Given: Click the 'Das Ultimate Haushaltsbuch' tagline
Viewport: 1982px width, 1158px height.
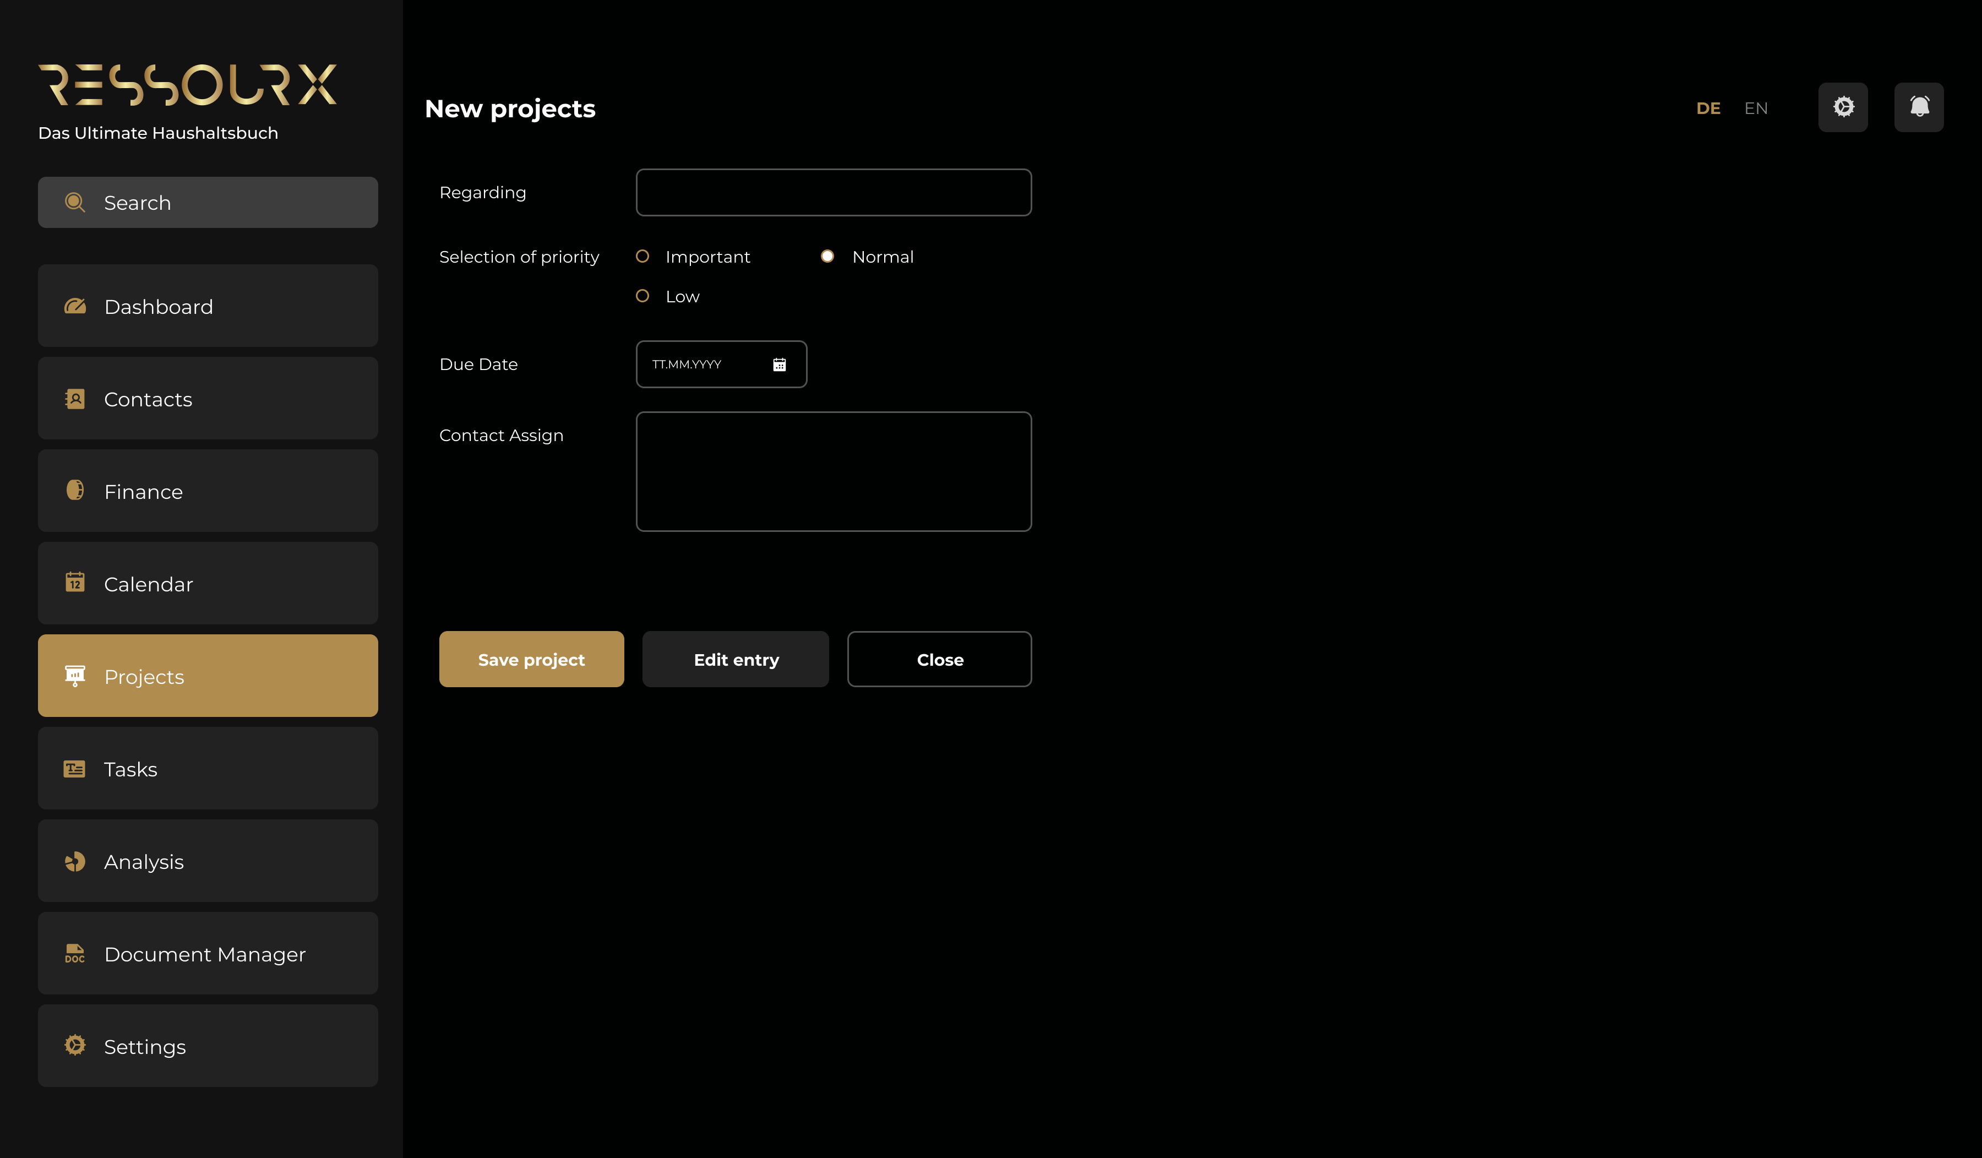Looking at the screenshot, I should 158,133.
